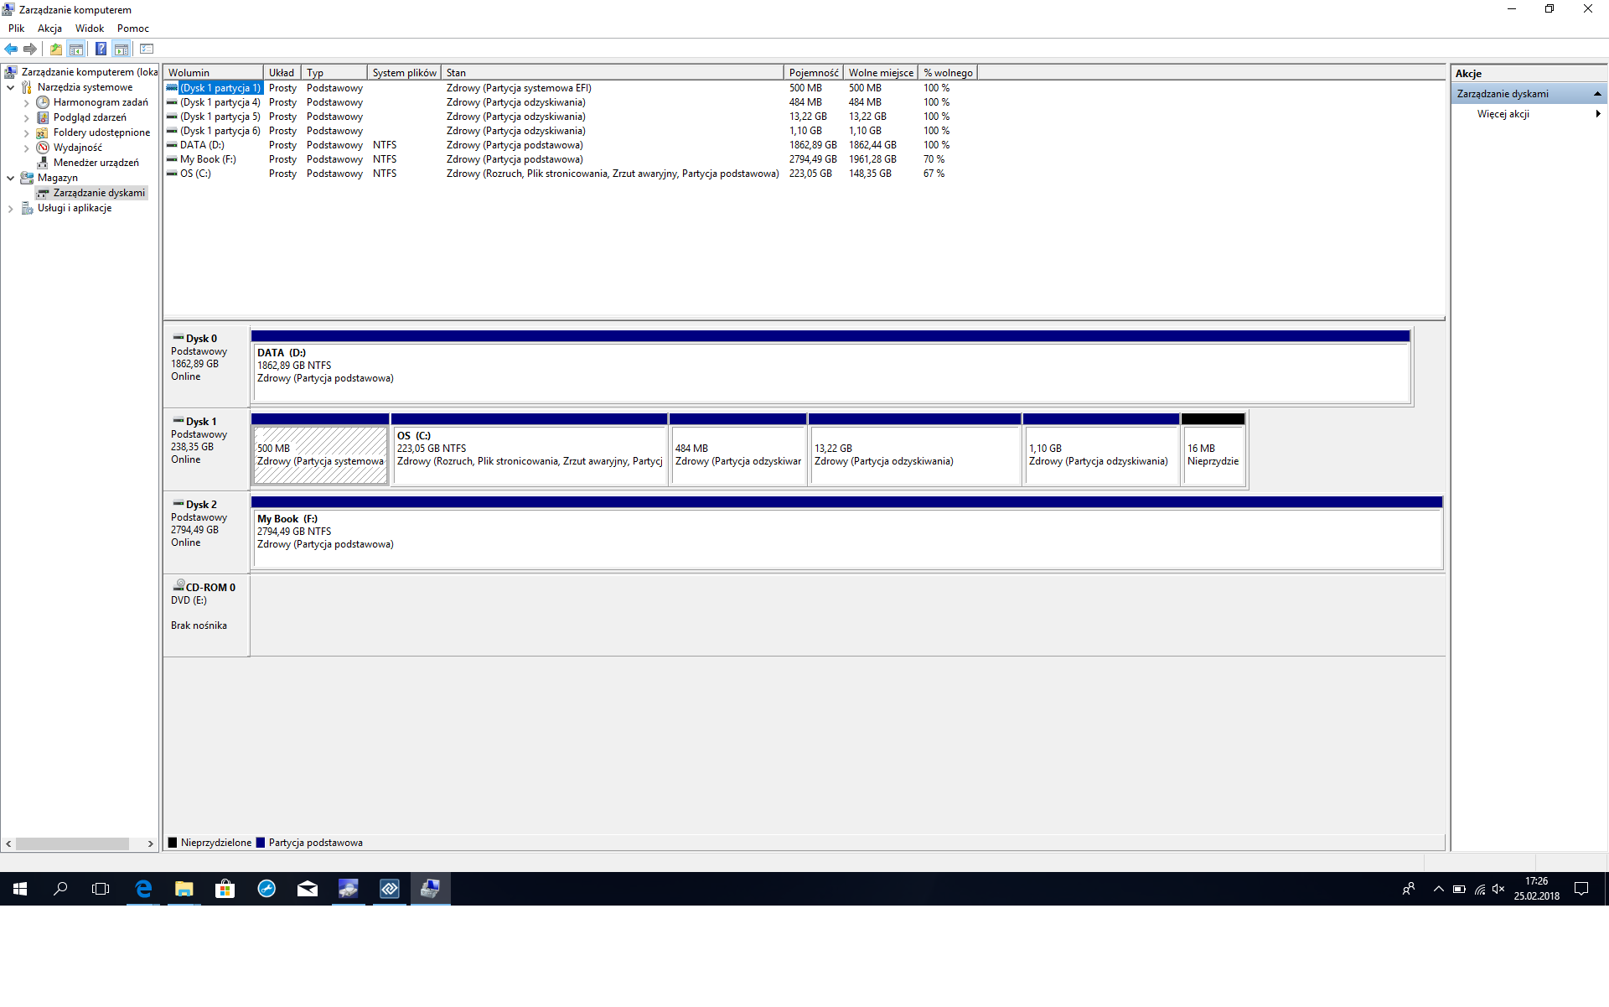Expand the Foldery udostępnione node

pyautogui.click(x=26, y=133)
